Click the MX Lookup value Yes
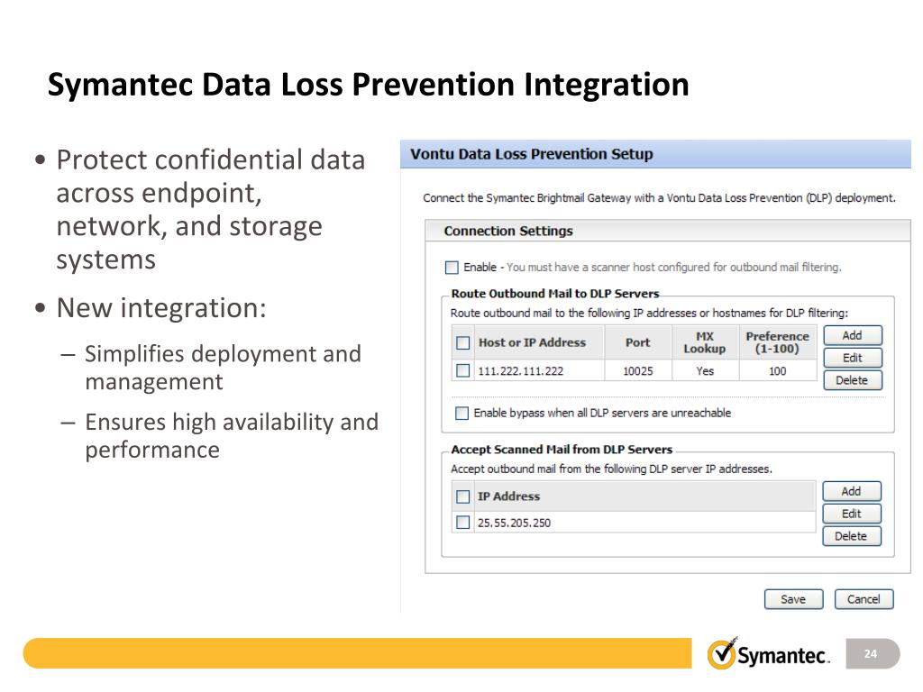Screen dimensions: 923x692 coord(705,371)
